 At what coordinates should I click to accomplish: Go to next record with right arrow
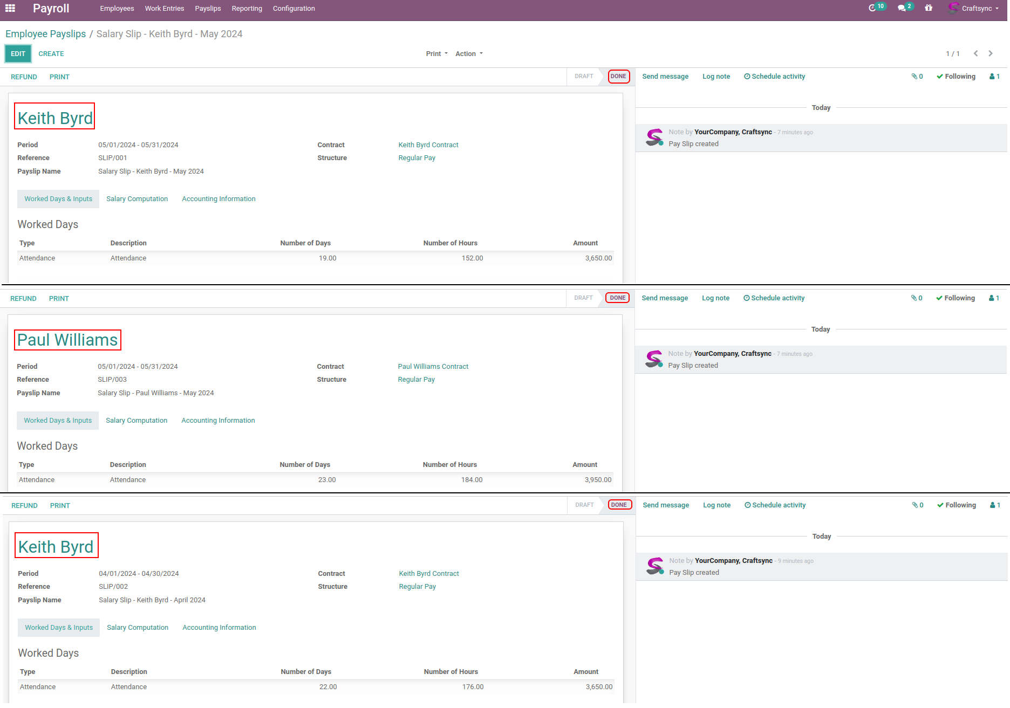[x=991, y=53]
